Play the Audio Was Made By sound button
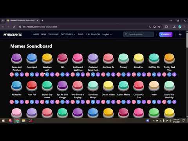The height and width of the screenshot is (141, 188). pos(169,86)
